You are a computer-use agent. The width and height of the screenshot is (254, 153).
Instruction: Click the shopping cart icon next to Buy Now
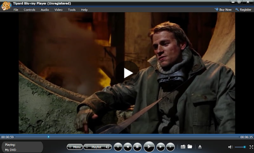217,10
